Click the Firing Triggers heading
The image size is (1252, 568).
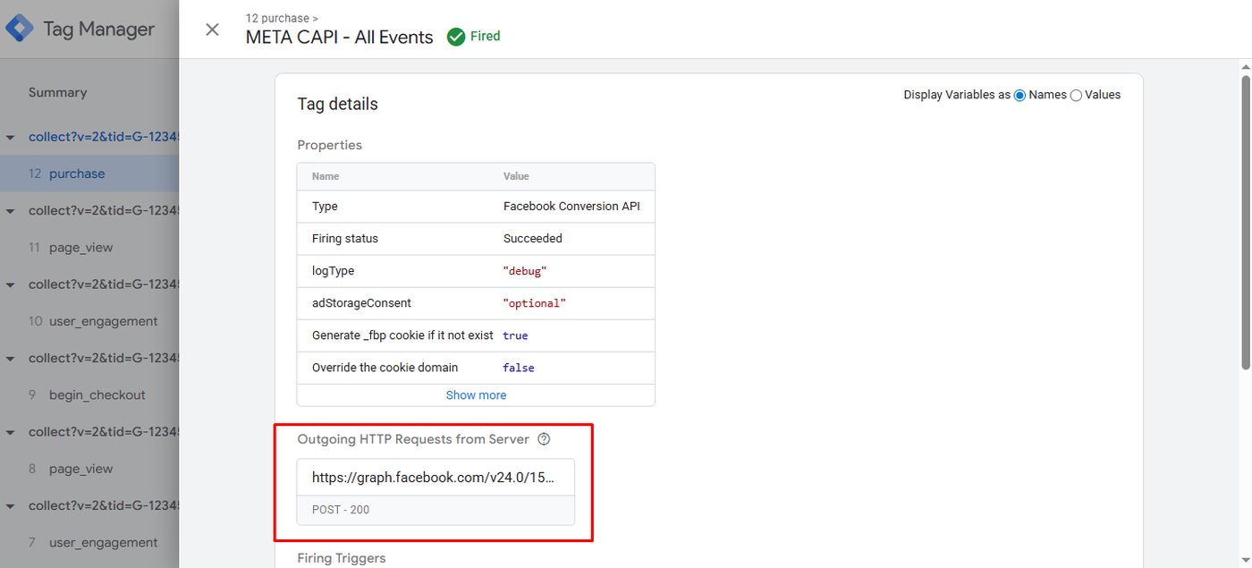point(342,558)
